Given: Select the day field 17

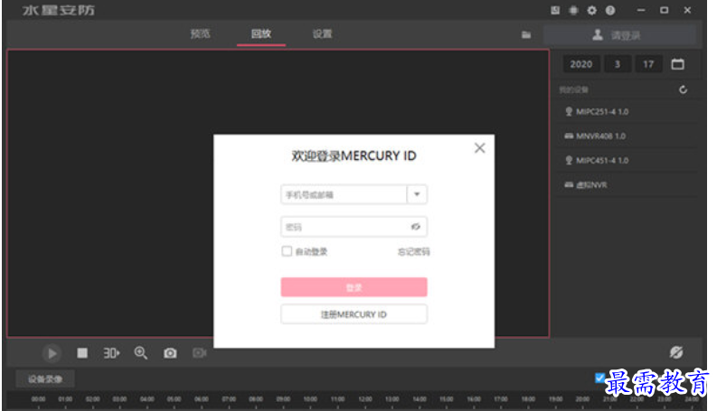Looking at the screenshot, I should [x=648, y=64].
